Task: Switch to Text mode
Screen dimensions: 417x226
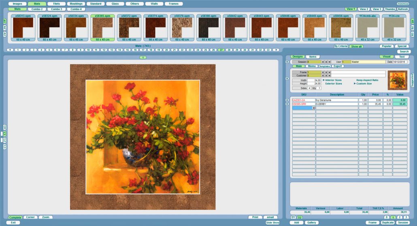Action: (402, 57)
